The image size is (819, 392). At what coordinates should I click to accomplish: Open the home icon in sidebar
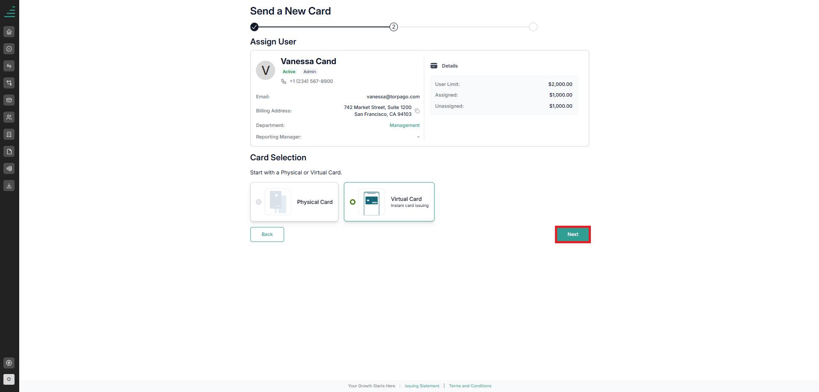(x=9, y=32)
